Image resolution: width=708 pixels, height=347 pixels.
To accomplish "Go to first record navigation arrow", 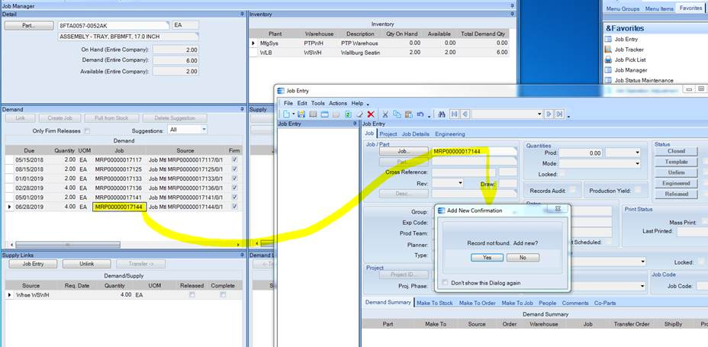I will coord(454,114).
